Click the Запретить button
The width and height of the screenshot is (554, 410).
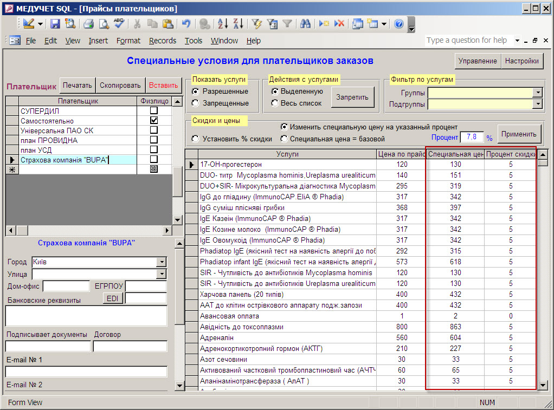click(x=352, y=97)
